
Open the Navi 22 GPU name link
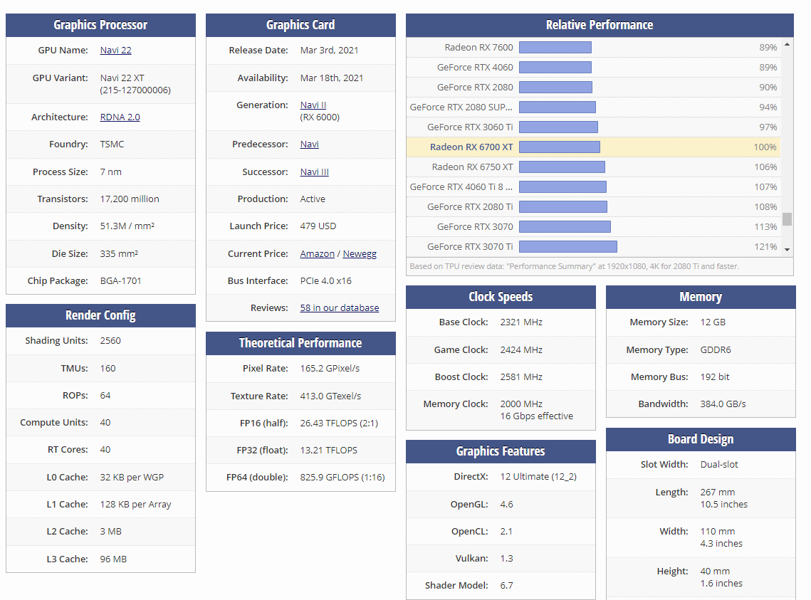pyautogui.click(x=115, y=50)
